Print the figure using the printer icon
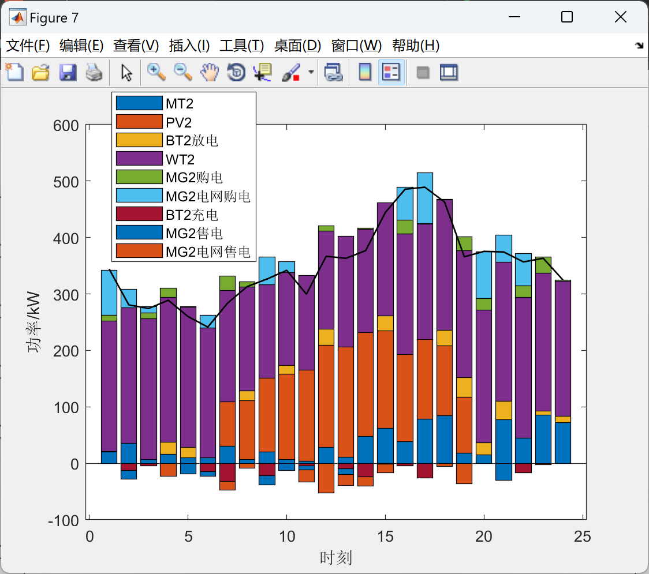Screen dimensions: 649x574 [94, 72]
